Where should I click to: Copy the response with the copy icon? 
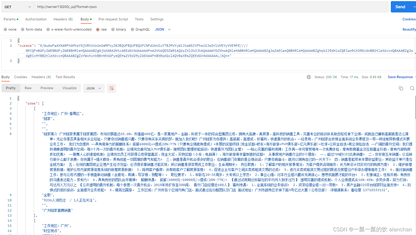tap(401, 88)
